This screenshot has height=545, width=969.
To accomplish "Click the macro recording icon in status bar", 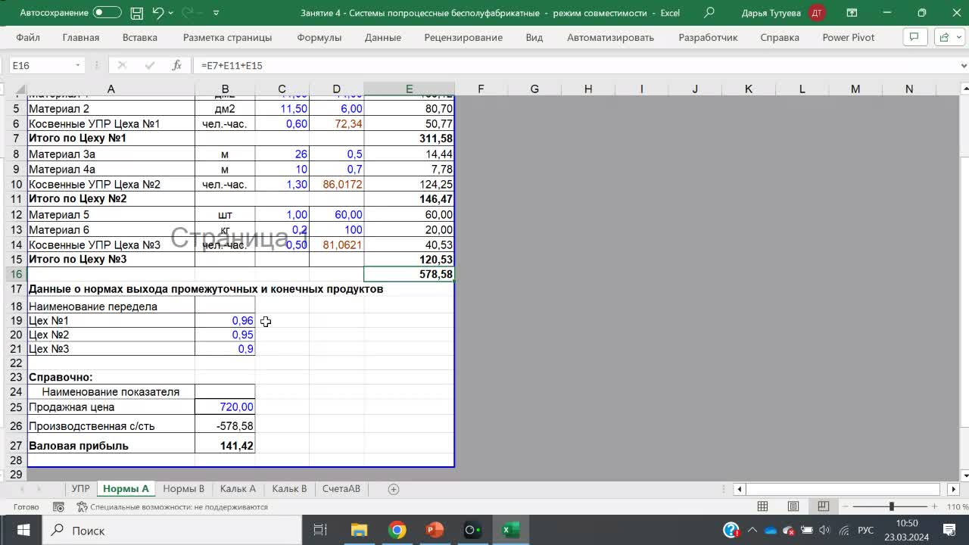I will pos(58,507).
